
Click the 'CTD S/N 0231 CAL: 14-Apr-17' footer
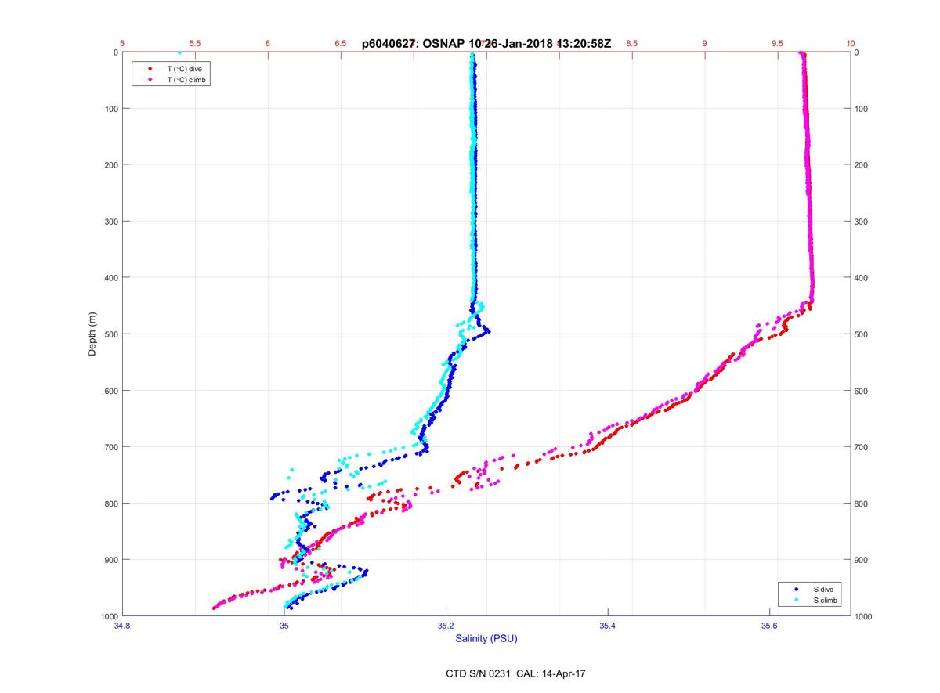(x=515, y=673)
